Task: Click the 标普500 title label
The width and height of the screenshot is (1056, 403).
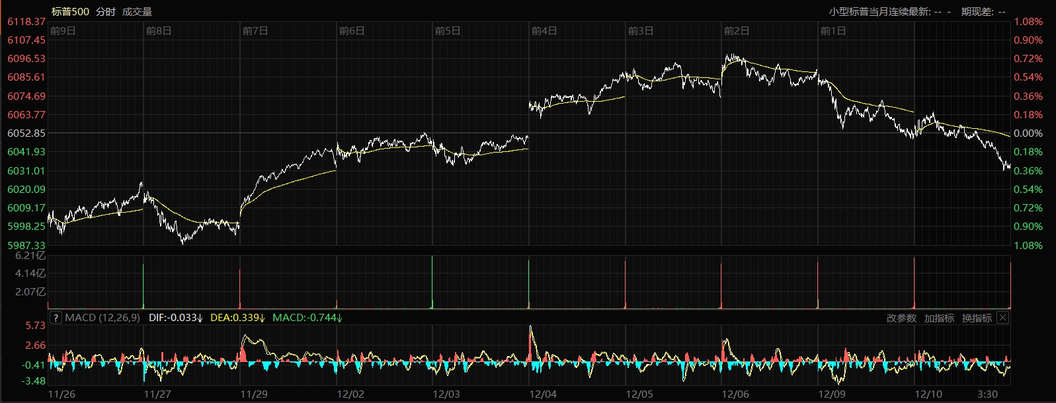Action: tap(70, 12)
